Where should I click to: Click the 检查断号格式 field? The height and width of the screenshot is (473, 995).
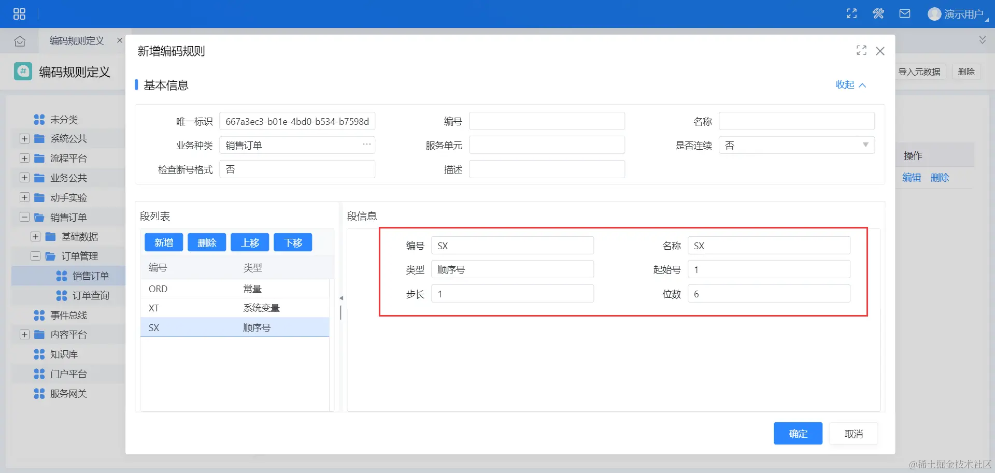297,169
